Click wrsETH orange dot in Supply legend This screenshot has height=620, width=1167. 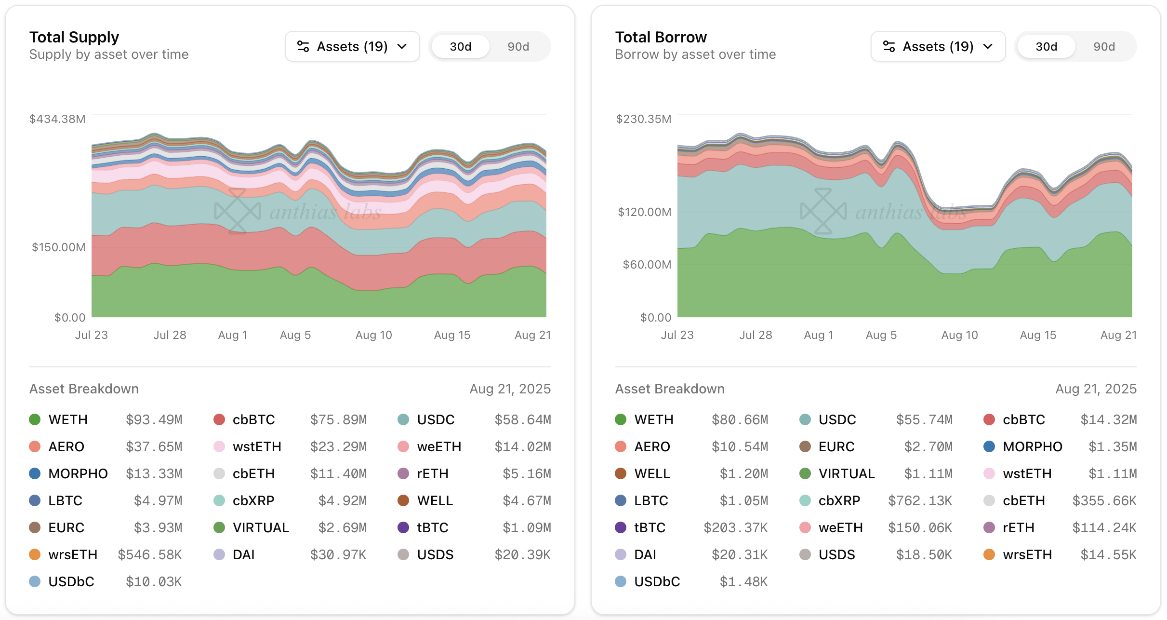pos(35,554)
